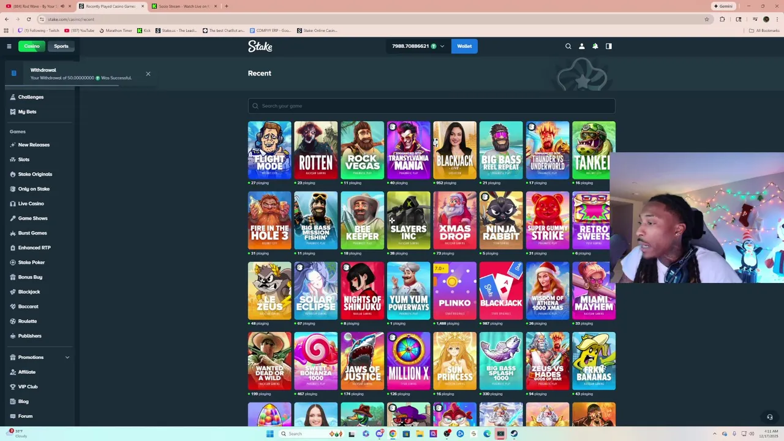The image size is (784, 441).
Task: Open the Le Zeus game tile
Action: pyautogui.click(x=269, y=291)
